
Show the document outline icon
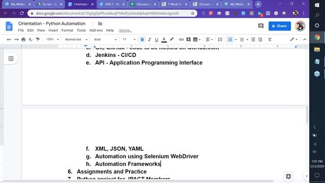(x=11, y=59)
